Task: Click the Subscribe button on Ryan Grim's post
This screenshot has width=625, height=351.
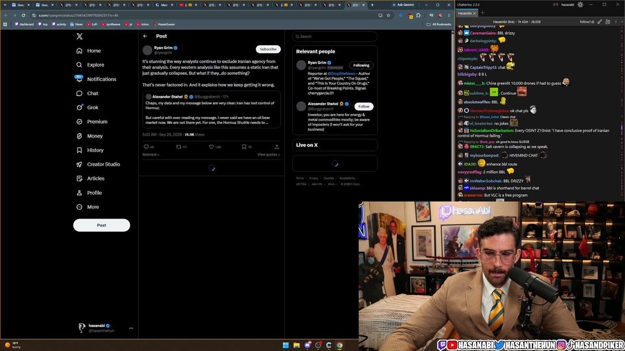Action: [x=268, y=49]
